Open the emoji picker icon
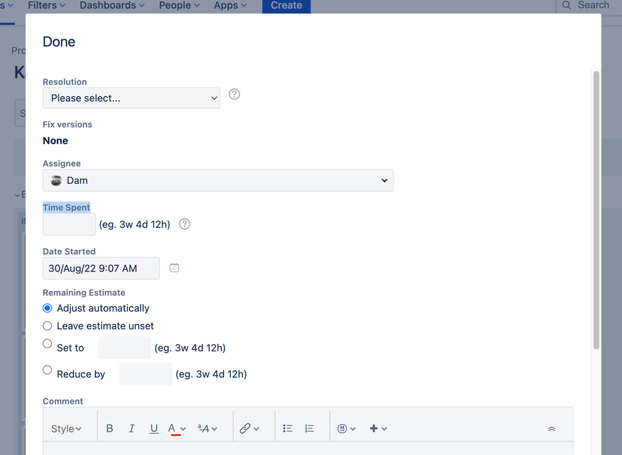 342,428
